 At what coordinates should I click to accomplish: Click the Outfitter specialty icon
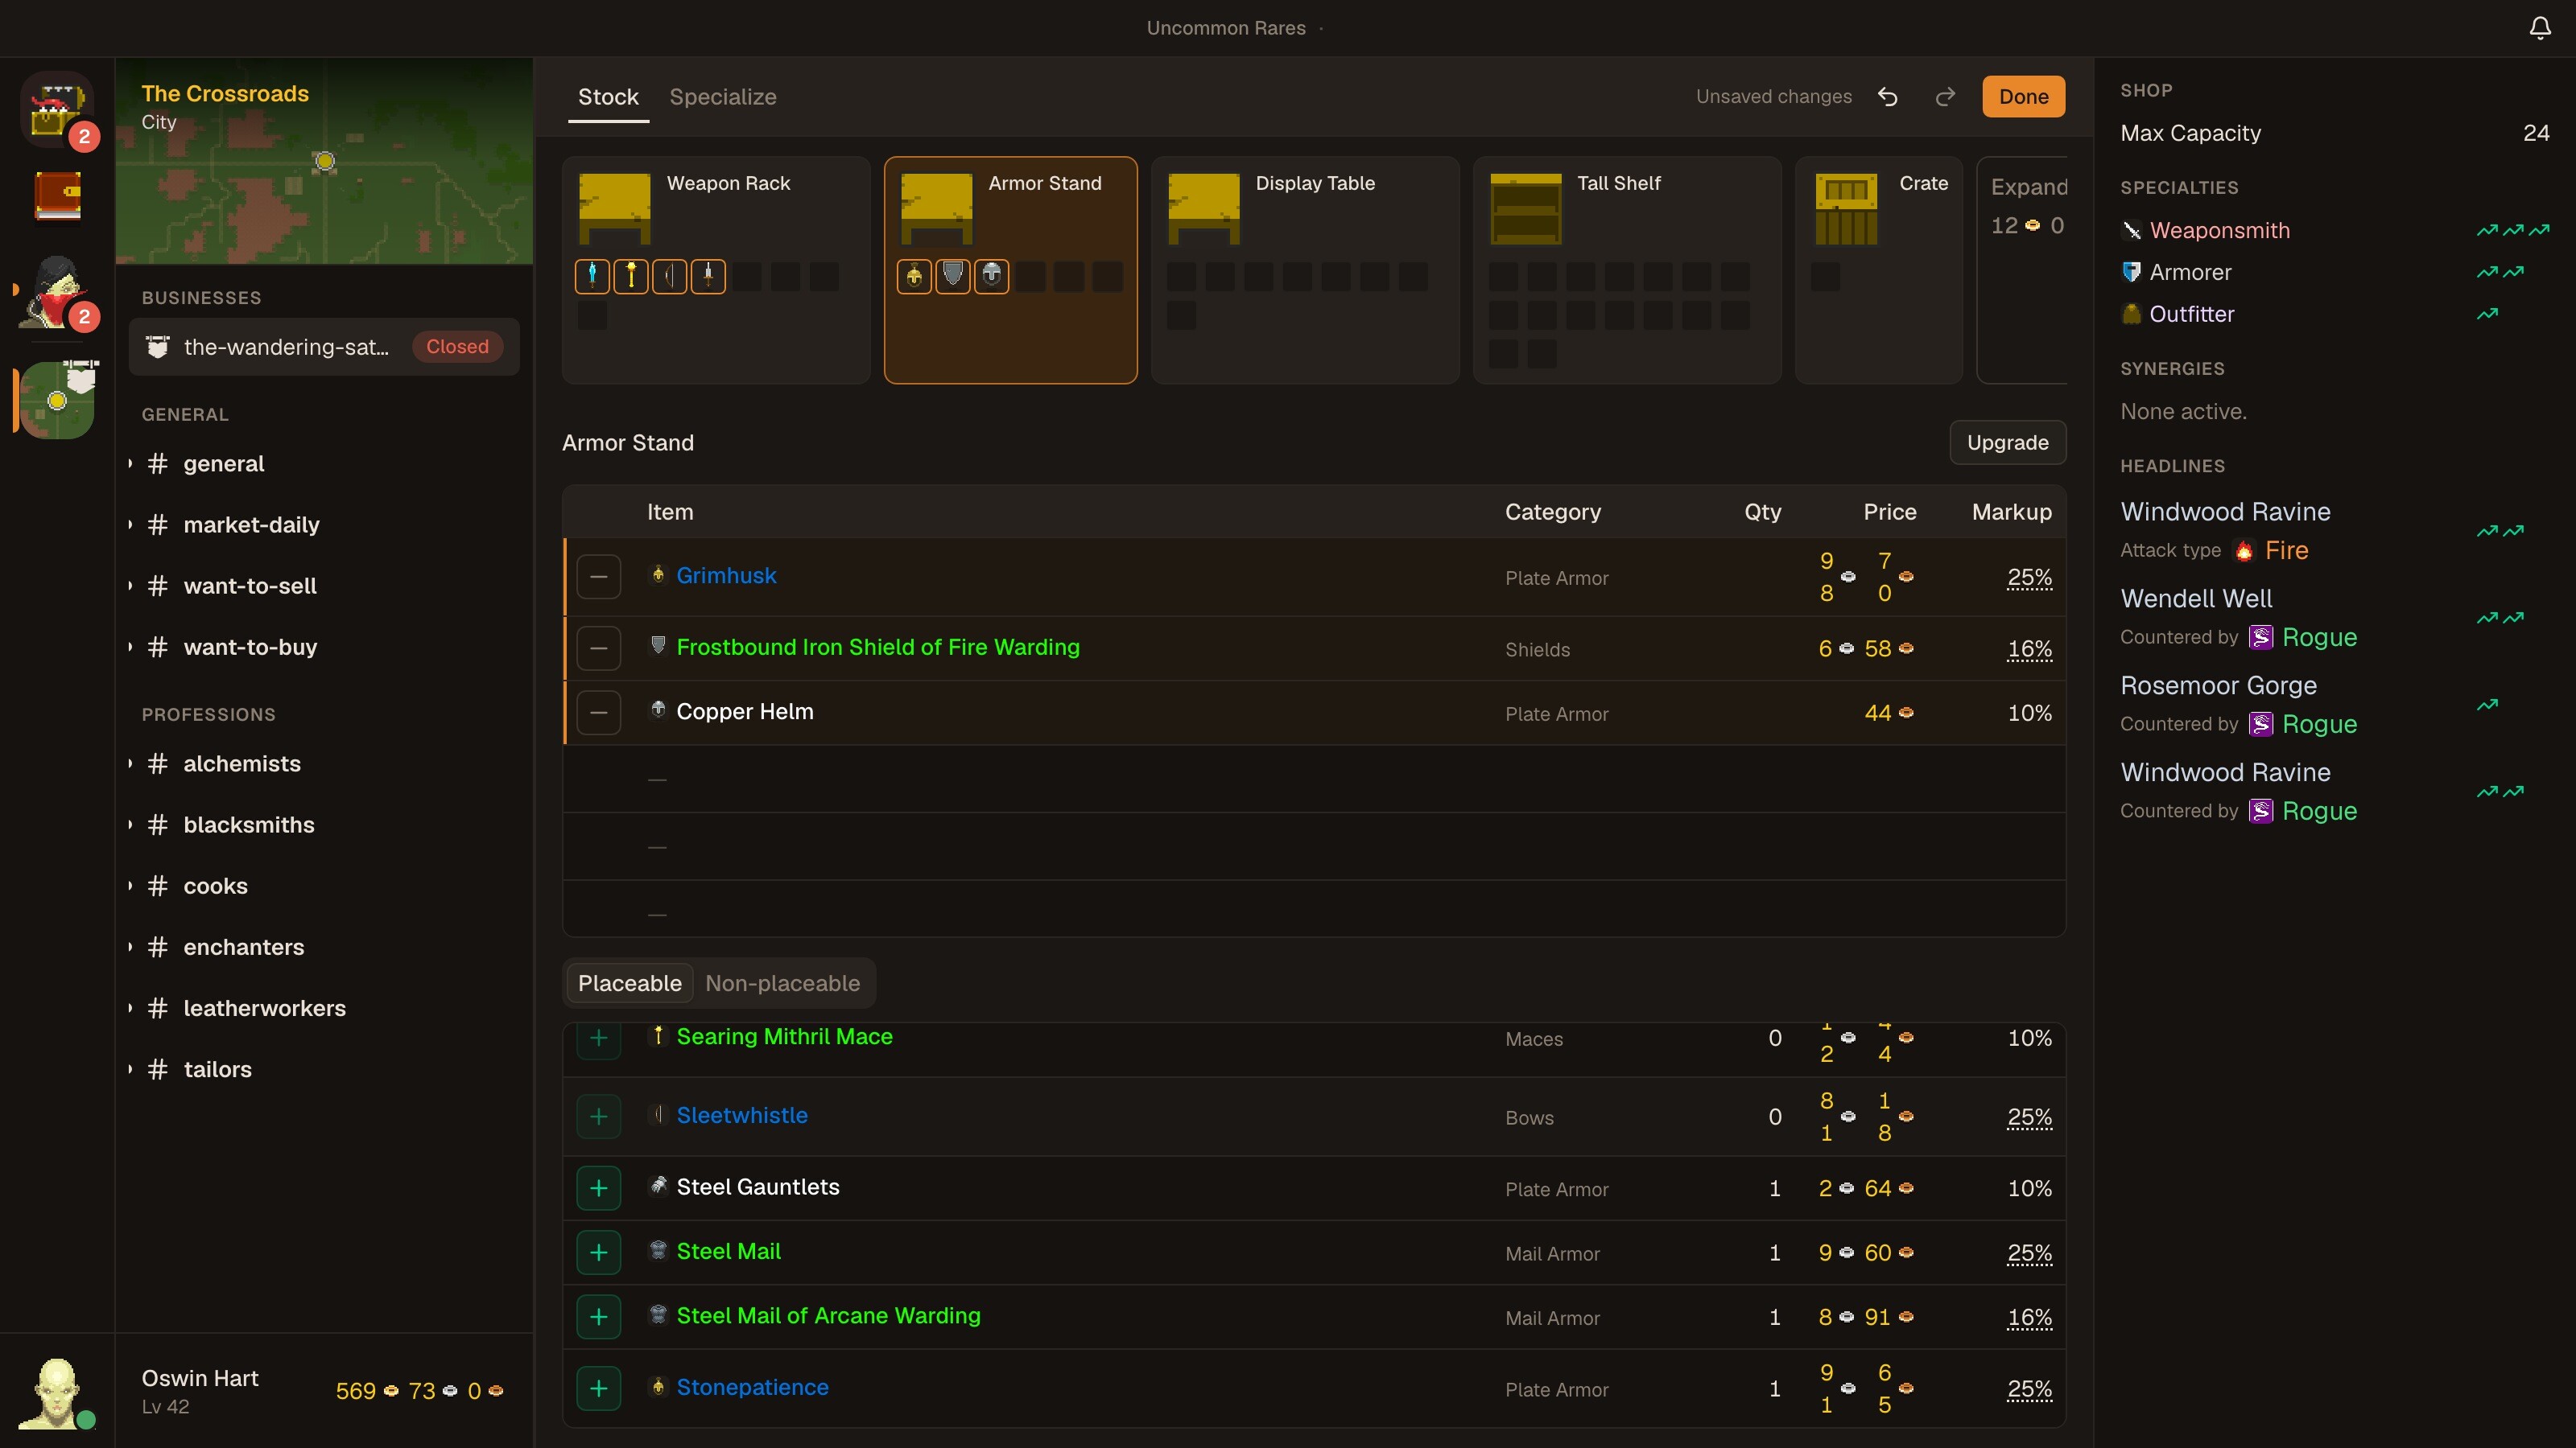2132,315
